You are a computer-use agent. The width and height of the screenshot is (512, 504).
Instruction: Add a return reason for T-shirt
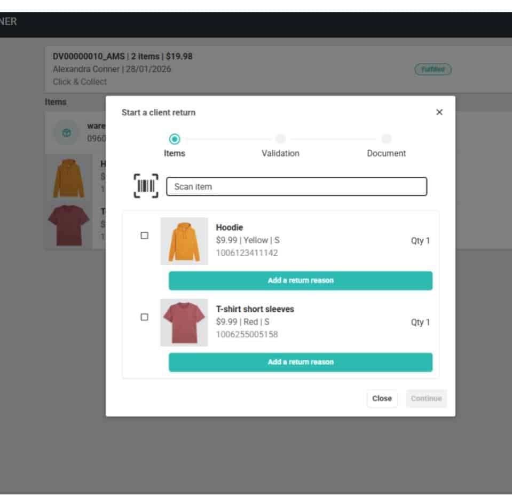(x=300, y=362)
